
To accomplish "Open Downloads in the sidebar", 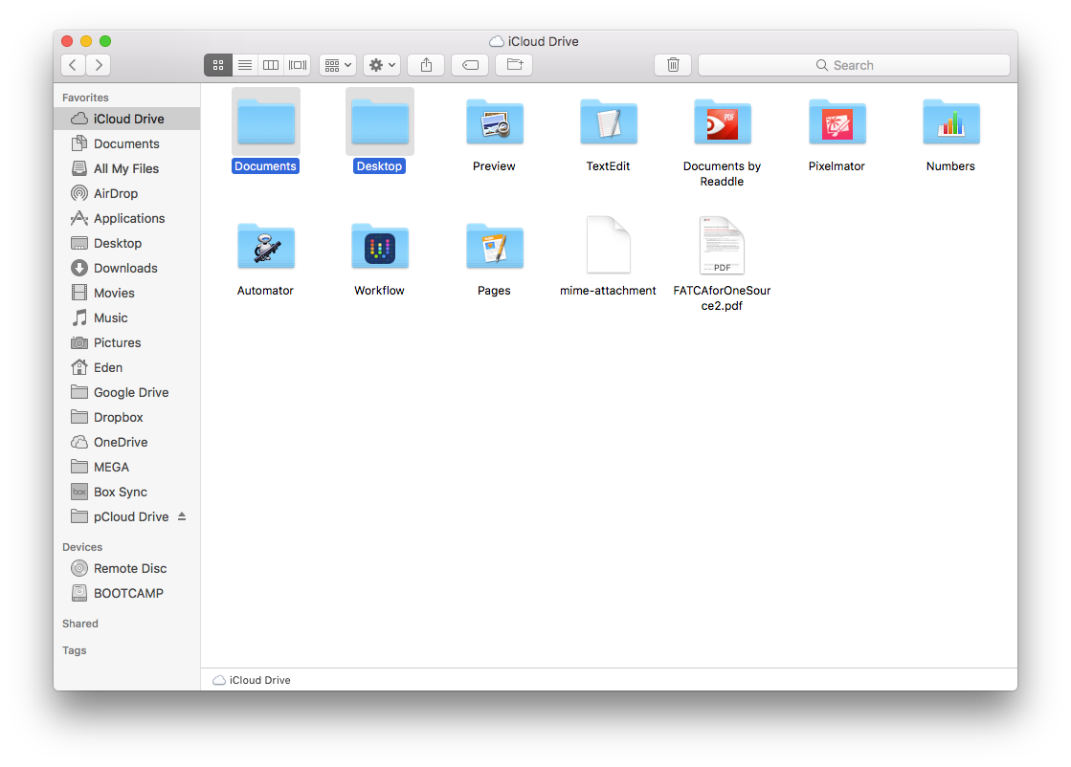I will [x=127, y=268].
